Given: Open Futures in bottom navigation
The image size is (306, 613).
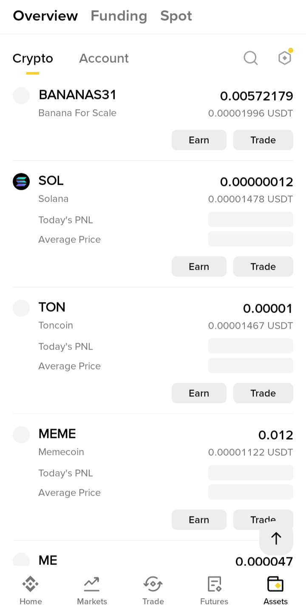Looking at the screenshot, I should click(x=214, y=590).
